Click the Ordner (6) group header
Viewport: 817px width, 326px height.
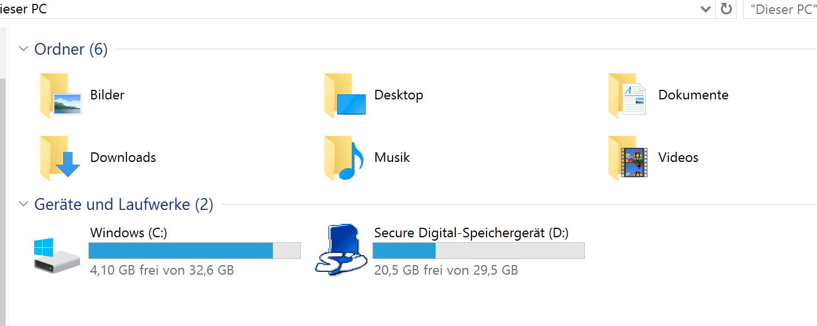click(71, 49)
